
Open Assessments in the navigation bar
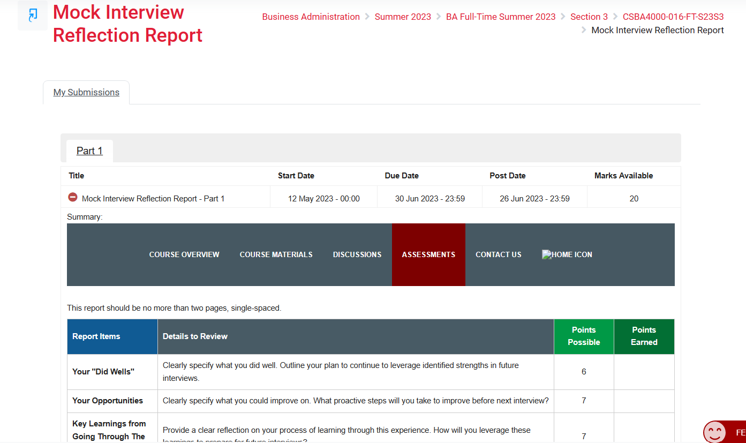coord(428,254)
